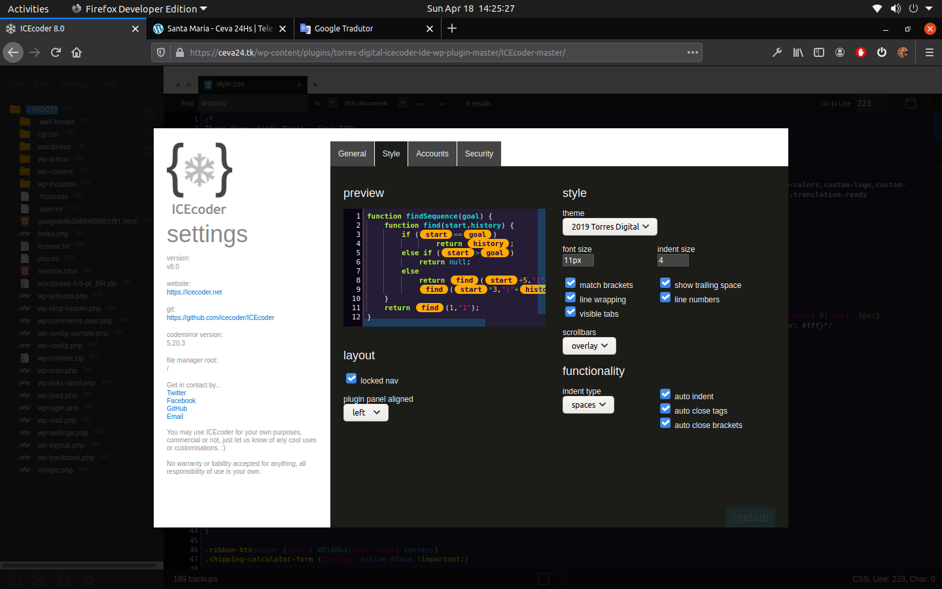Reload the current page
This screenshot has width=942, height=589.
(56, 52)
